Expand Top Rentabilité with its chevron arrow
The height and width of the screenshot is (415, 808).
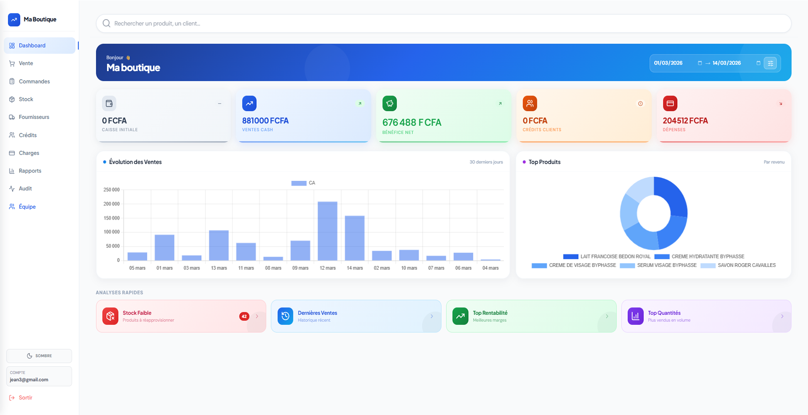tap(607, 316)
